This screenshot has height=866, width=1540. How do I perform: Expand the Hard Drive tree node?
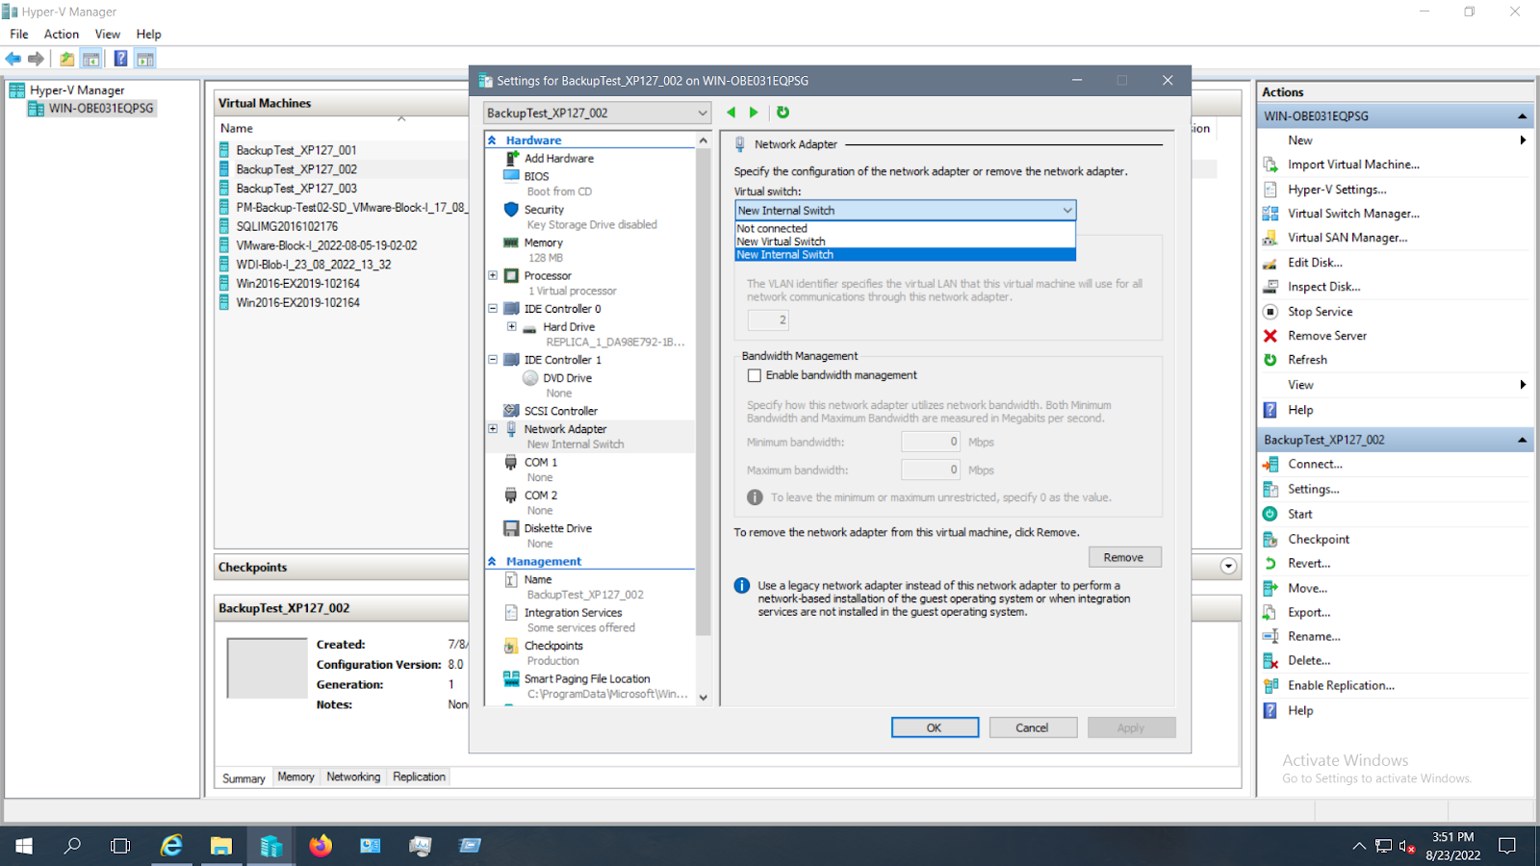511,326
